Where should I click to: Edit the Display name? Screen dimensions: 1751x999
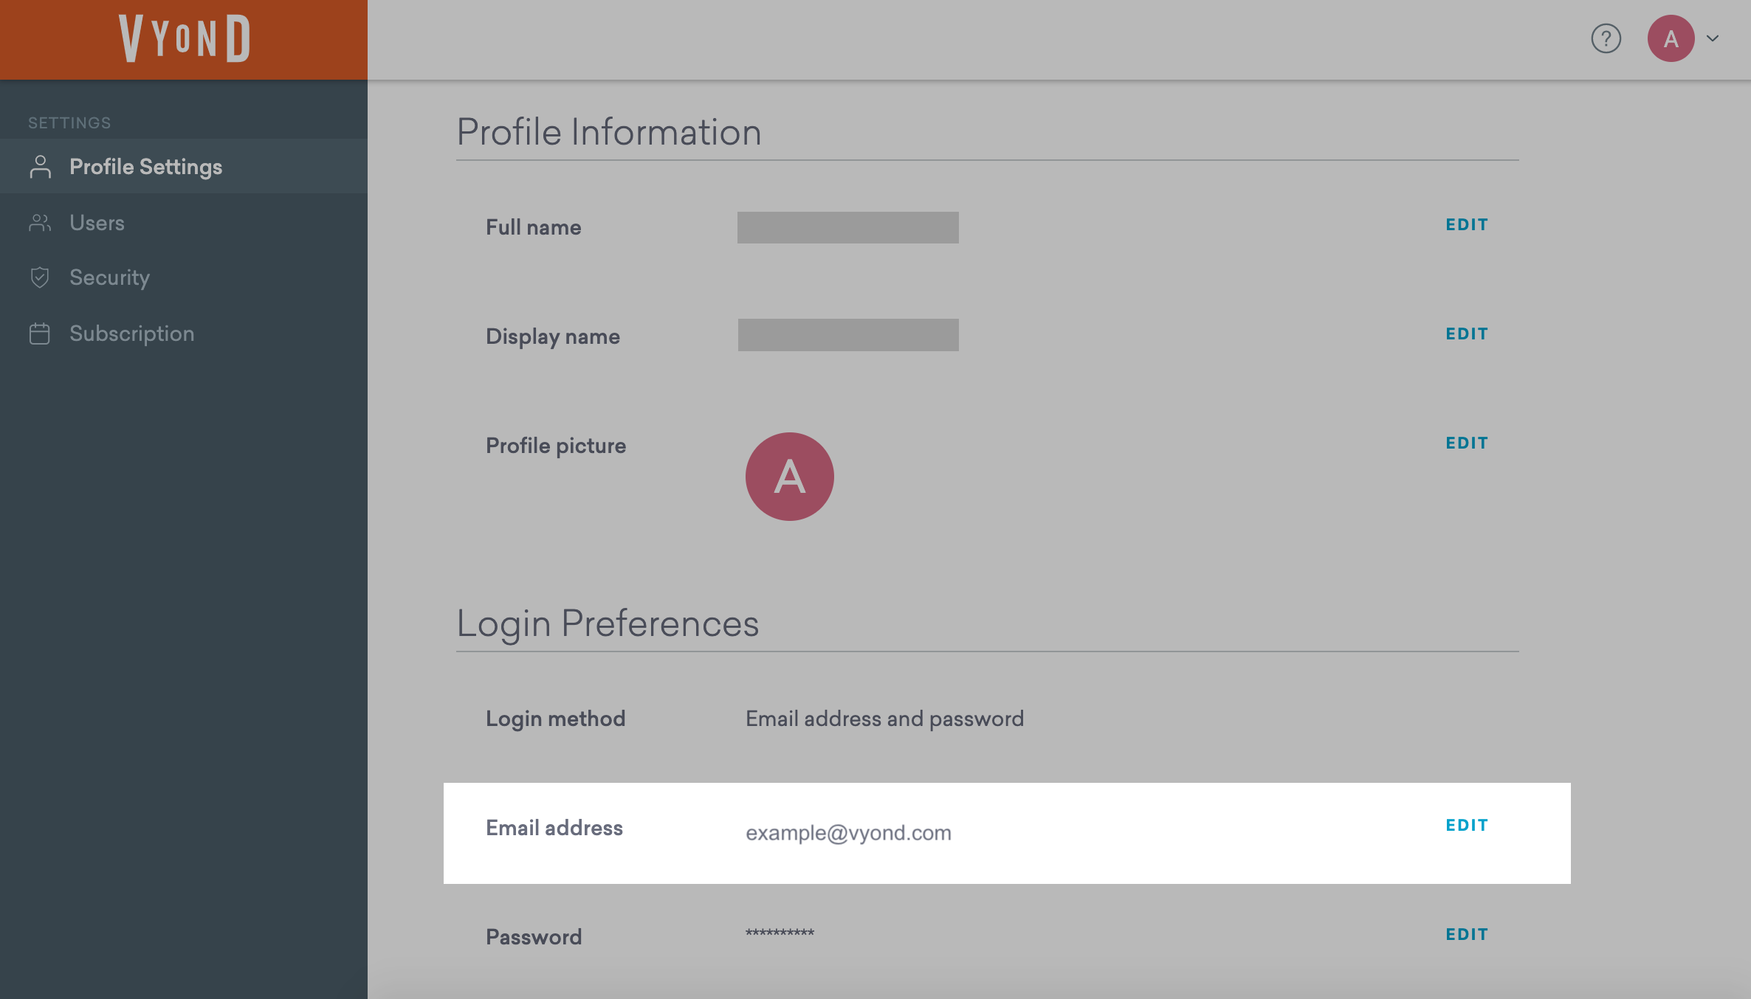(1466, 333)
